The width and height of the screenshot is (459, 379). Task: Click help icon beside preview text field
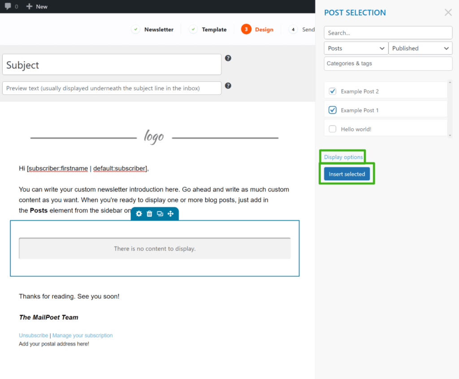coord(228,85)
